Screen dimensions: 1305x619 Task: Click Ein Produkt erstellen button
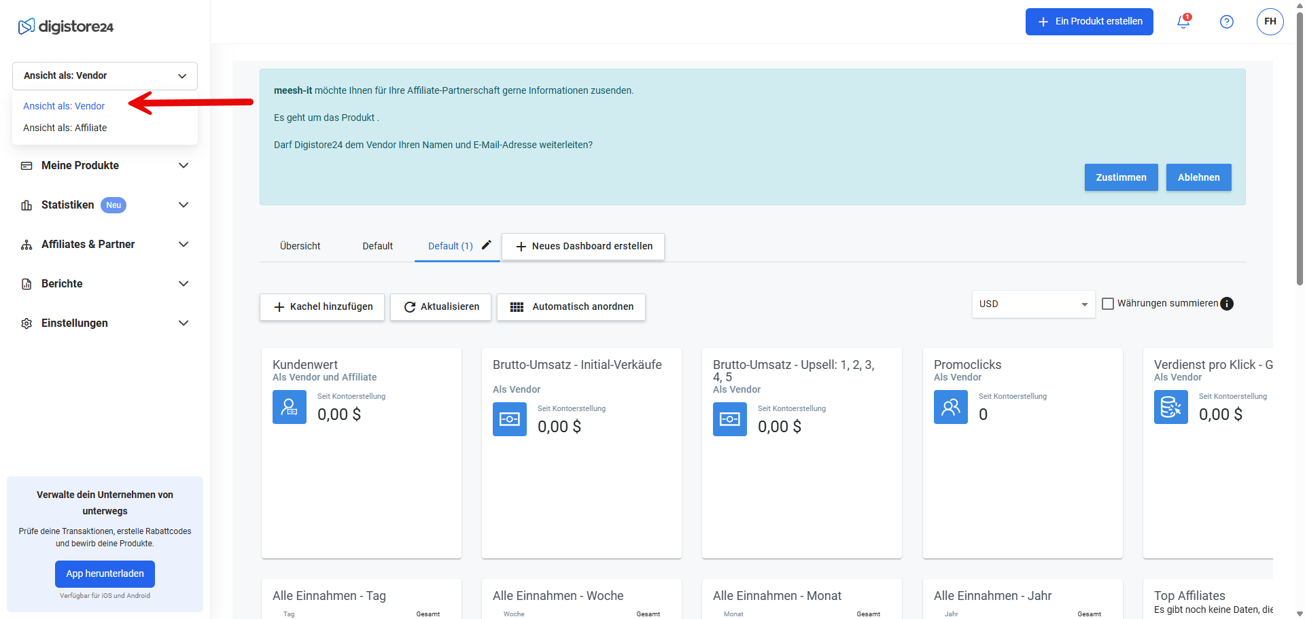tap(1090, 22)
